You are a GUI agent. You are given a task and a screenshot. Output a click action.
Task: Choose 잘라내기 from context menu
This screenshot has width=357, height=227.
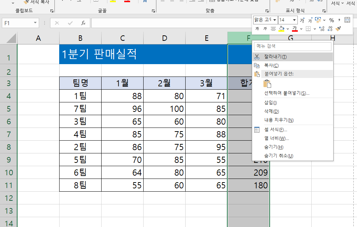tap(293, 57)
